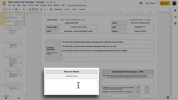The width and height of the screenshot is (178, 100).
Task: Click the empty Resources Needed text area
Action: 71,86
